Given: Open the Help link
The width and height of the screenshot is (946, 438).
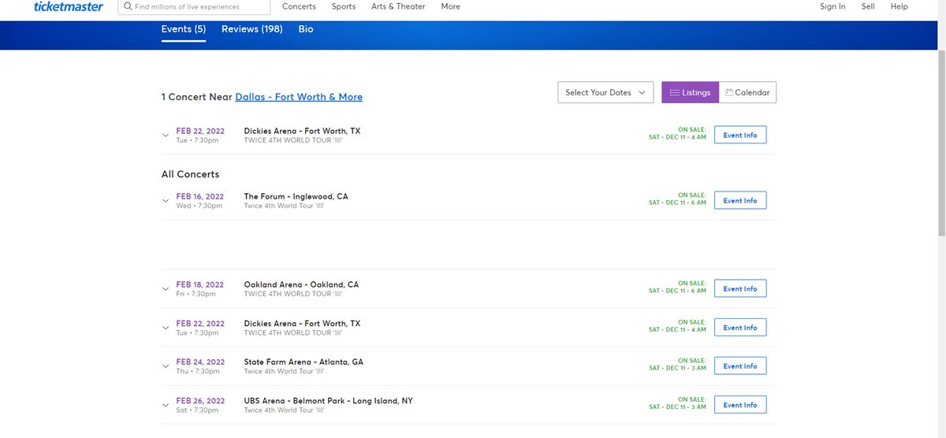Looking at the screenshot, I should pos(899,6).
